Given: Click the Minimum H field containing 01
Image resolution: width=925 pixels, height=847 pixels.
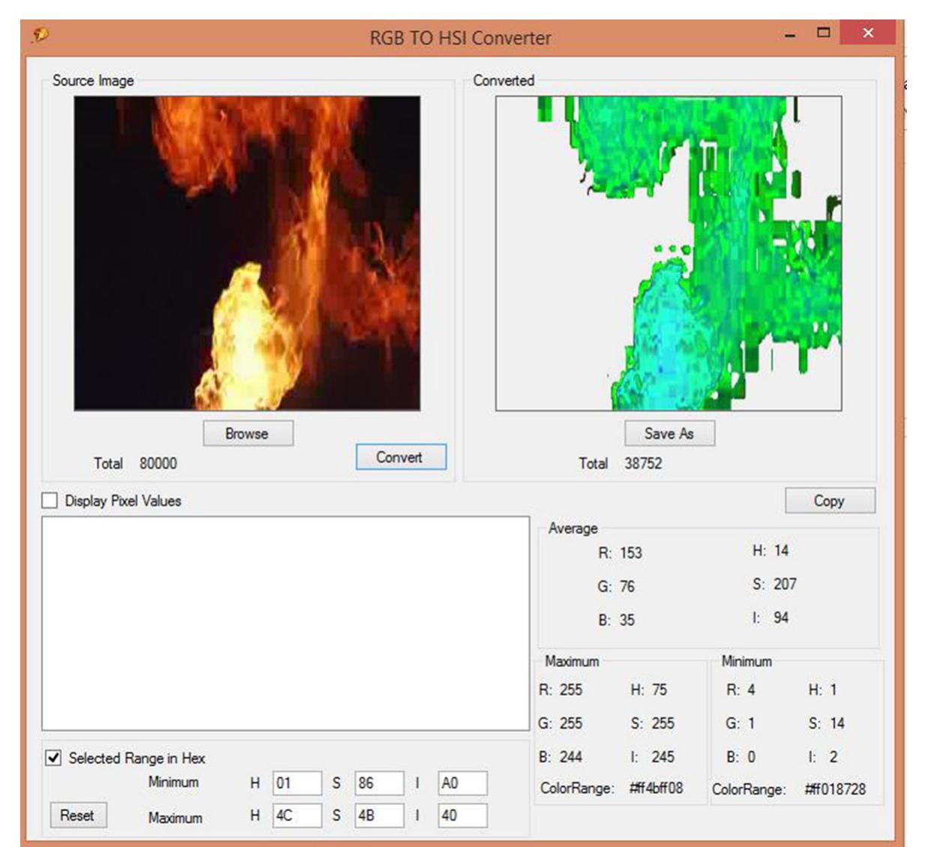Looking at the screenshot, I should pos(297,783).
